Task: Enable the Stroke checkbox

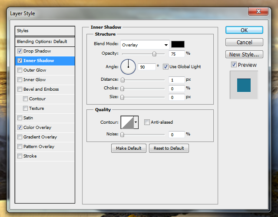Action: pos(20,156)
